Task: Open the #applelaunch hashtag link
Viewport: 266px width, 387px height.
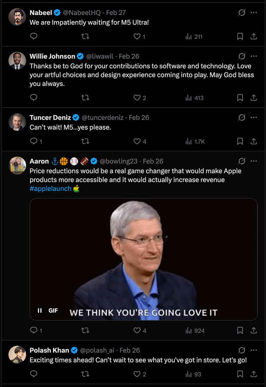Action: point(50,189)
